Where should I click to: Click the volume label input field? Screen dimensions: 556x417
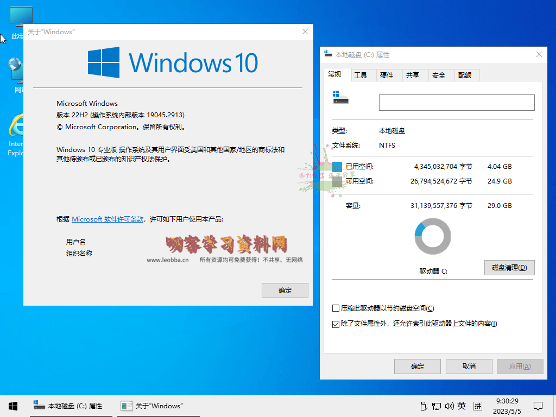456,102
